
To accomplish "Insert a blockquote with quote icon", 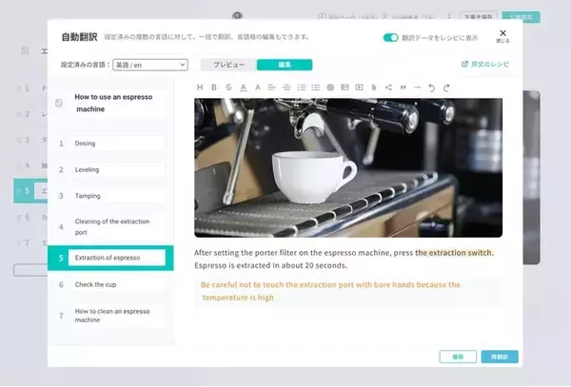I will click(403, 87).
